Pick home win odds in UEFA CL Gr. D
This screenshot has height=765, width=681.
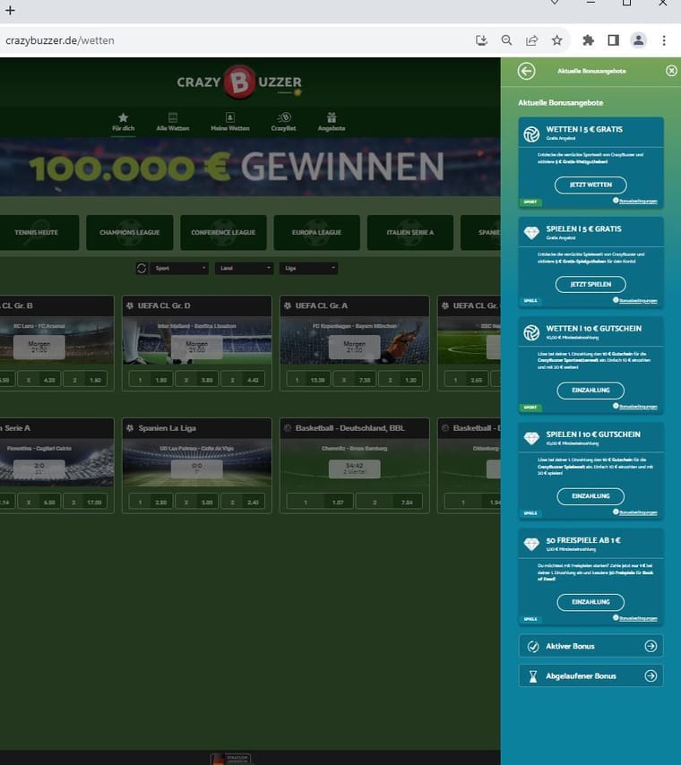(151, 380)
